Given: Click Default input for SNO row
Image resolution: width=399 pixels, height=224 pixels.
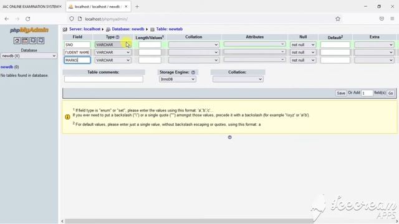Looking at the screenshot, I should click(x=335, y=45).
